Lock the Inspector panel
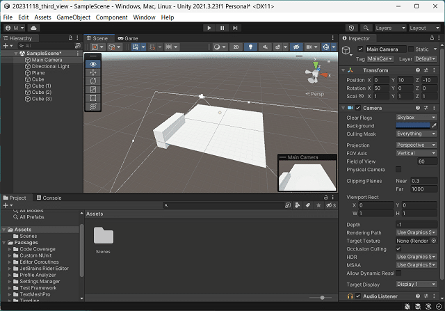This screenshot has height=311, width=445. click(432, 38)
